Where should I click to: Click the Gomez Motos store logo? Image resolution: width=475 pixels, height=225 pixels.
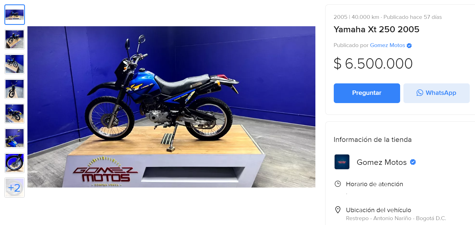point(342,162)
